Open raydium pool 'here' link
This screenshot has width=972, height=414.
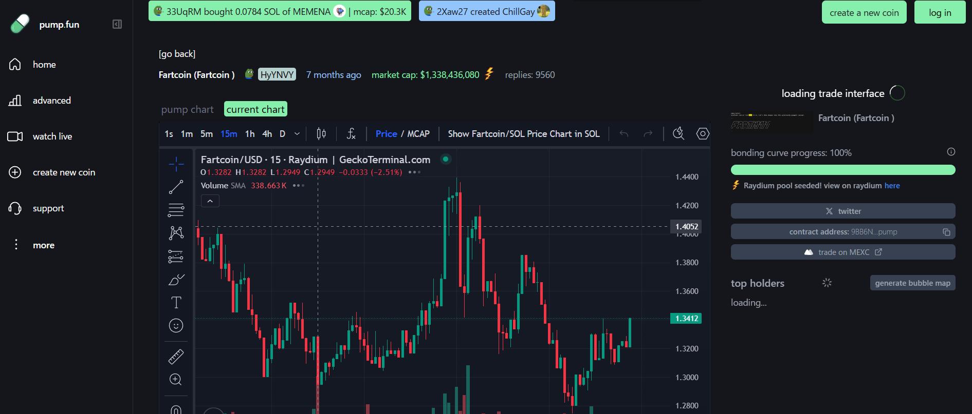click(892, 186)
